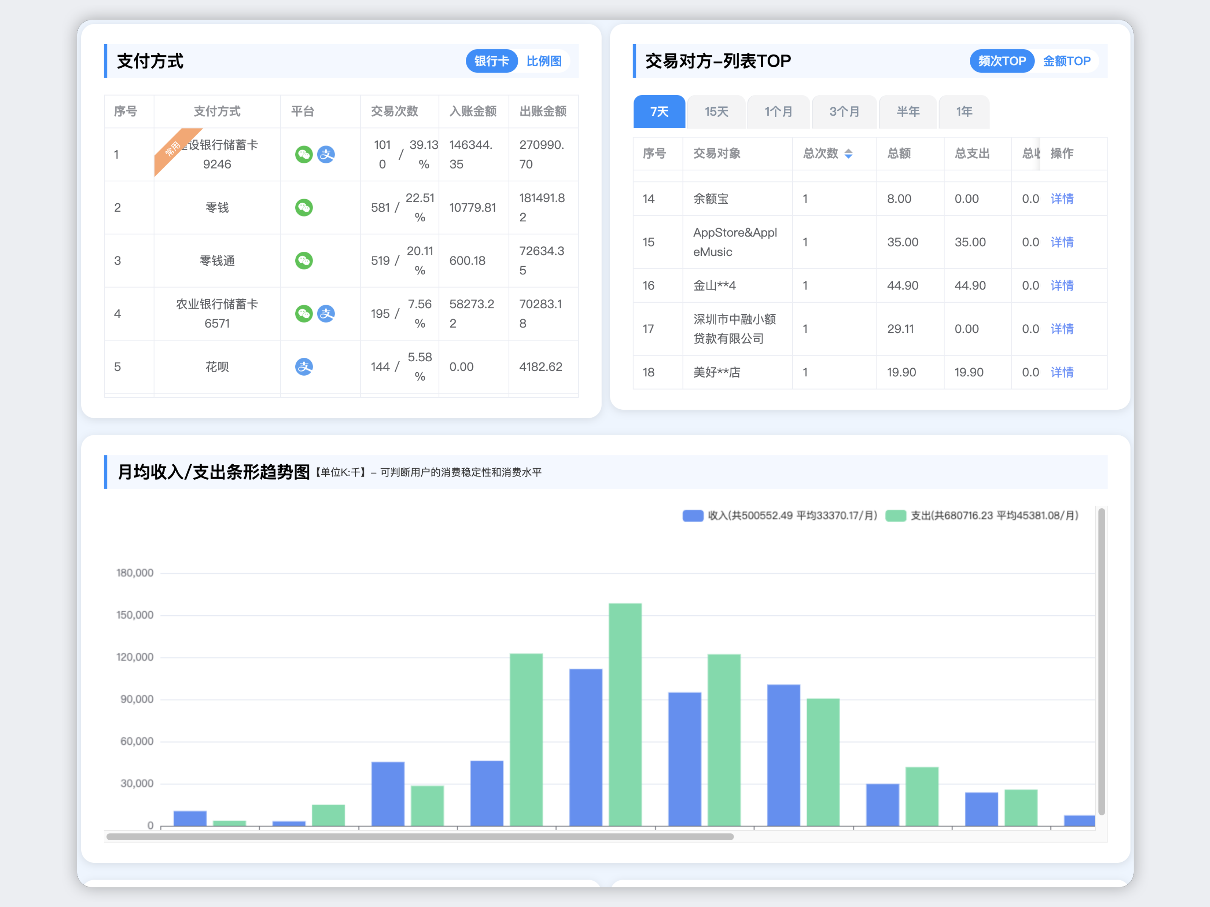Screen dimensions: 1210x907
Task: Open 详情 link for 余额宝
Action: 1062,199
